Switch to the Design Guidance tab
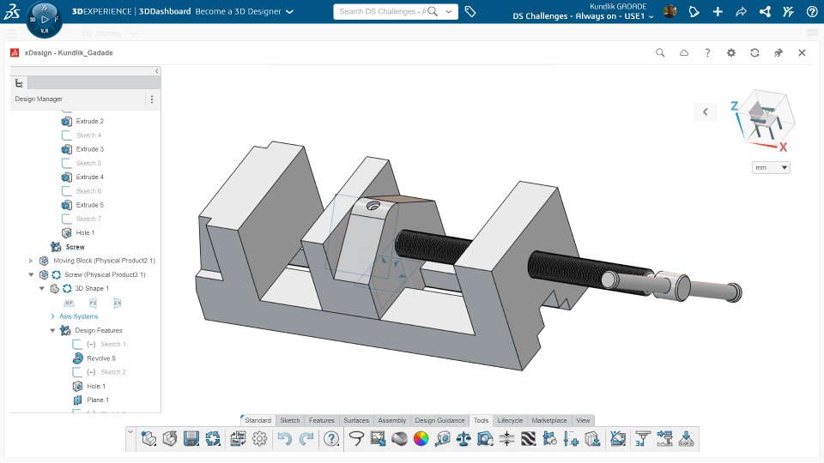This screenshot has width=824, height=463. coord(439,420)
